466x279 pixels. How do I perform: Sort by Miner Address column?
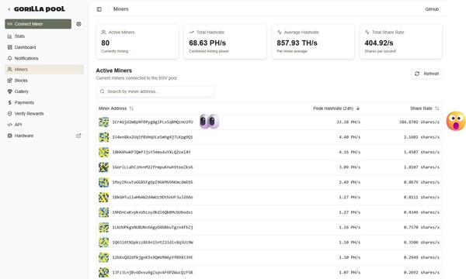116,108
